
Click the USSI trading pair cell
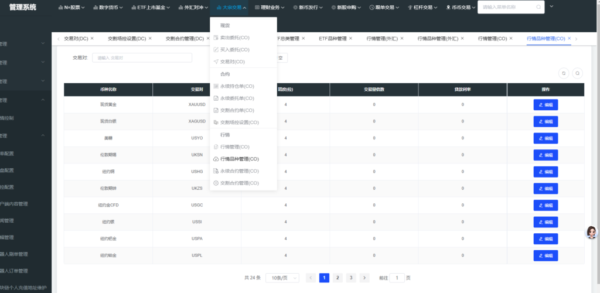point(197,222)
